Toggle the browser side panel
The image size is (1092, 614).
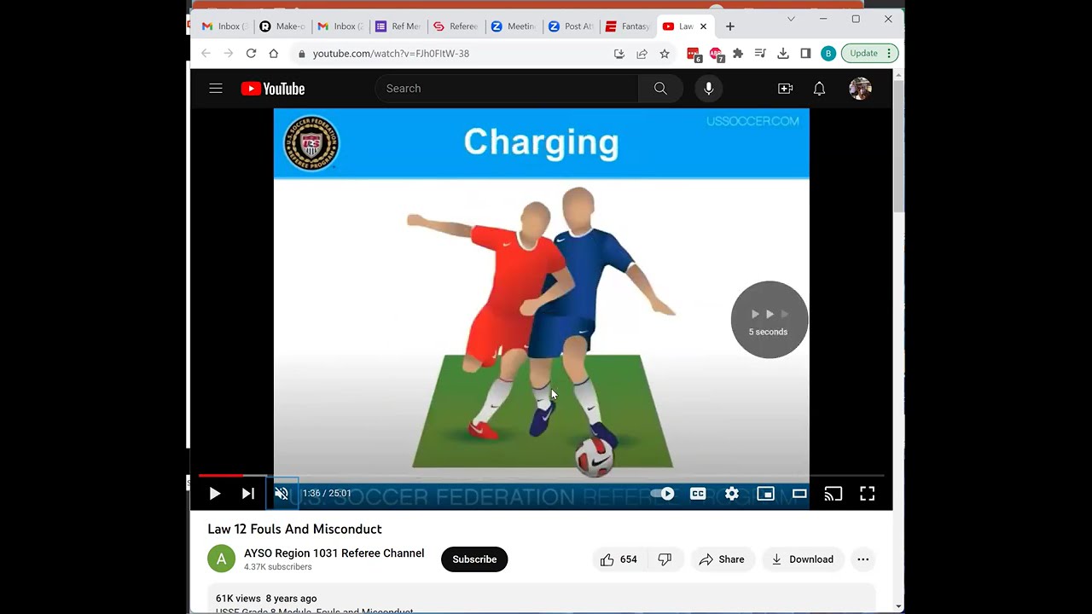pyautogui.click(x=805, y=54)
